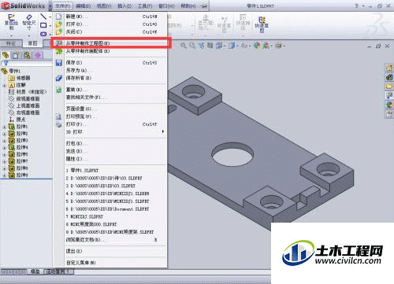Click the new document icon in menu

pyautogui.click(x=58, y=17)
